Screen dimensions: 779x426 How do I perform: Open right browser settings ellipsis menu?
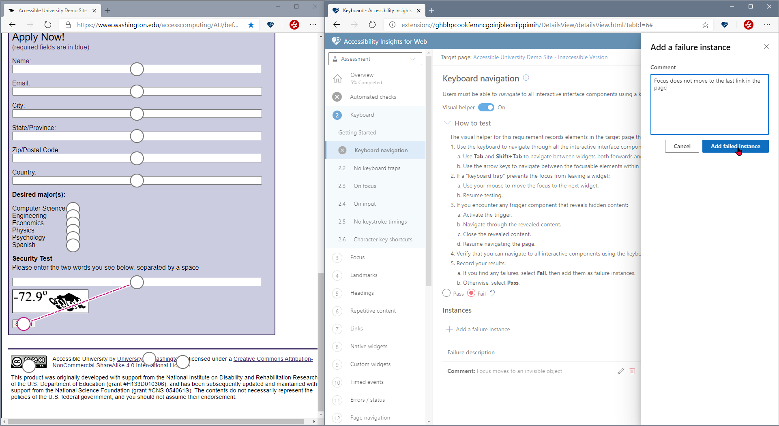(x=767, y=25)
